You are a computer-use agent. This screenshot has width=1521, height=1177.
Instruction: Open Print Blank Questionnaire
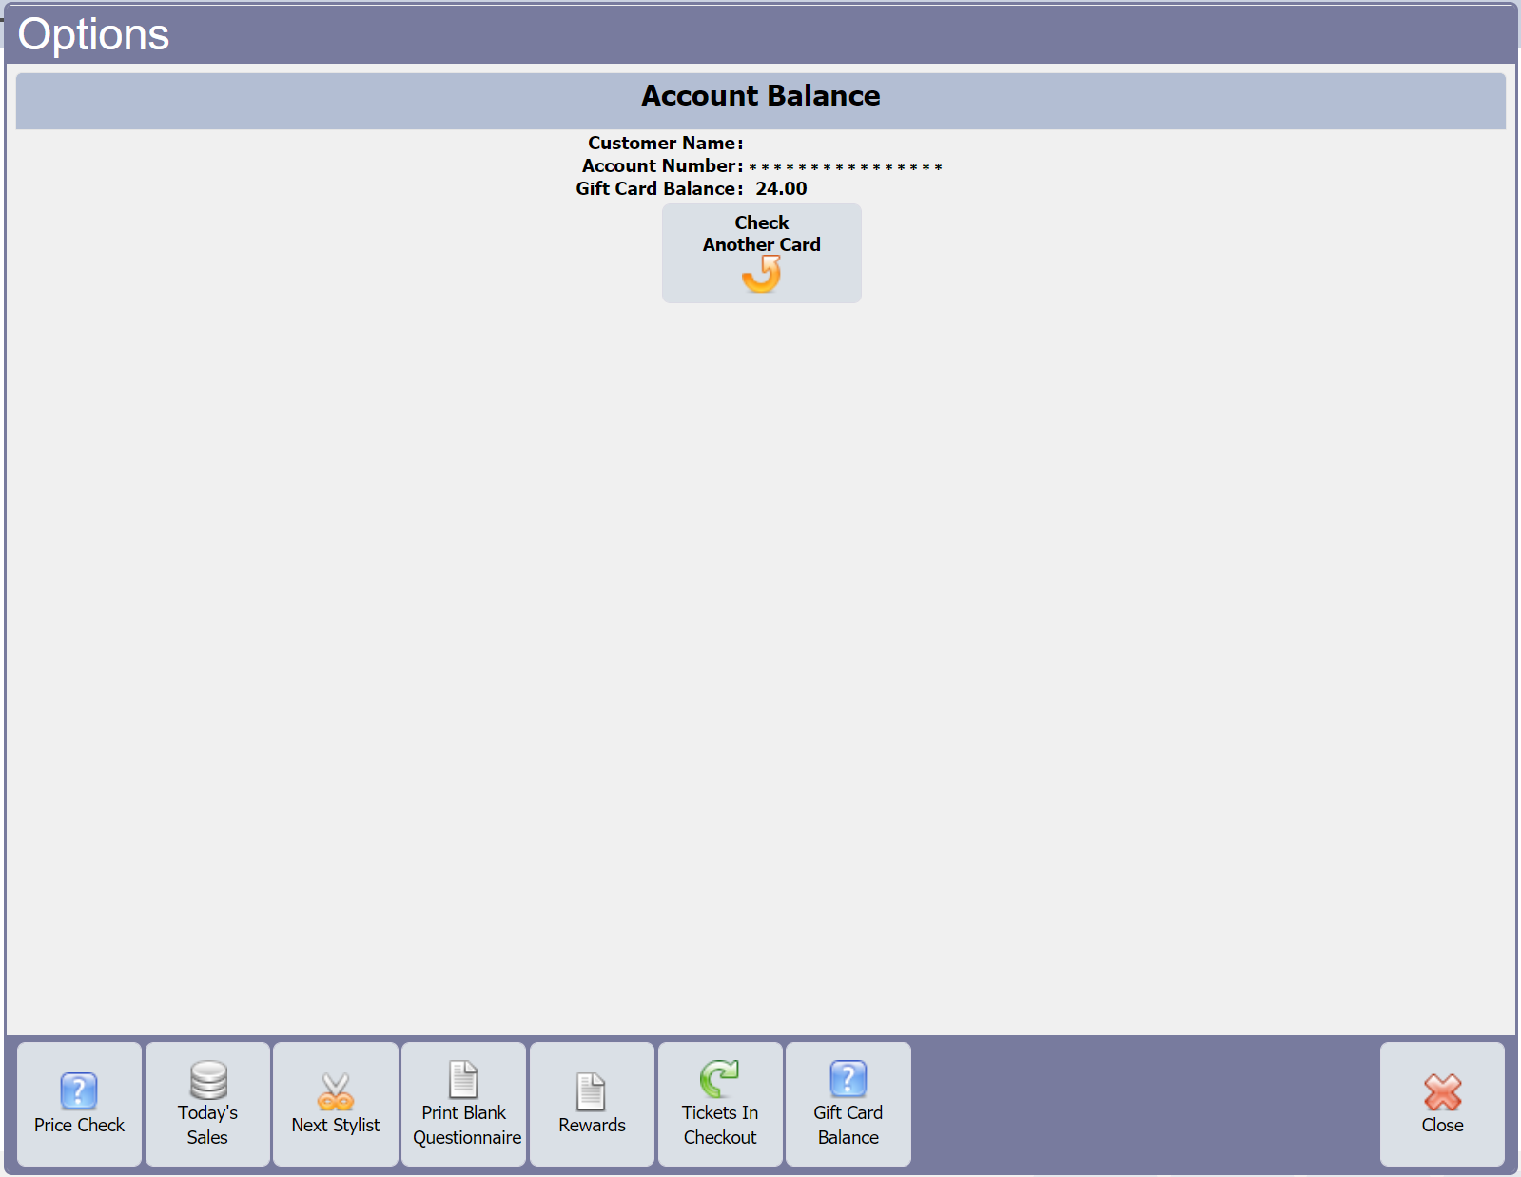tap(464, 1104)
